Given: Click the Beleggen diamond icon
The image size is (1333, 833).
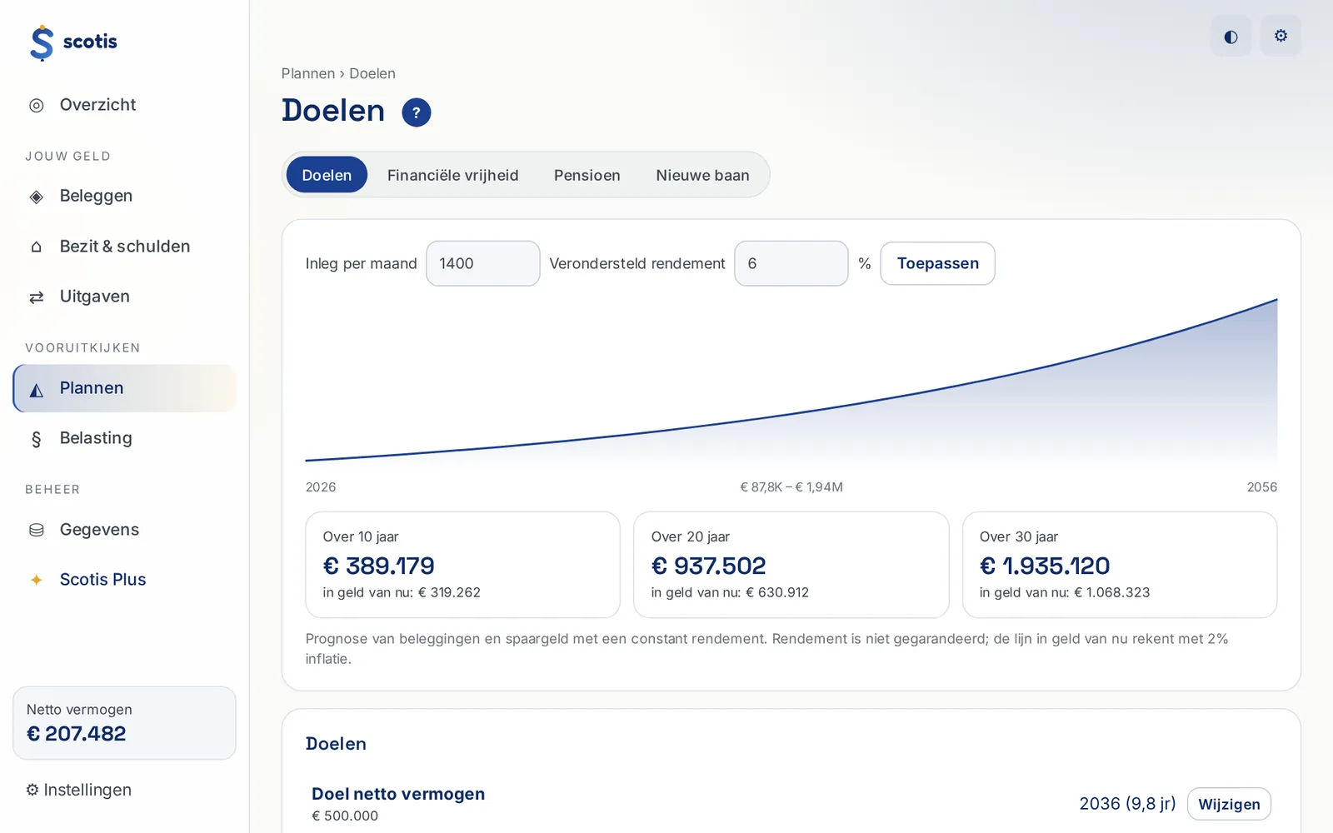Looking at the screenshot, I should [37, 197].
